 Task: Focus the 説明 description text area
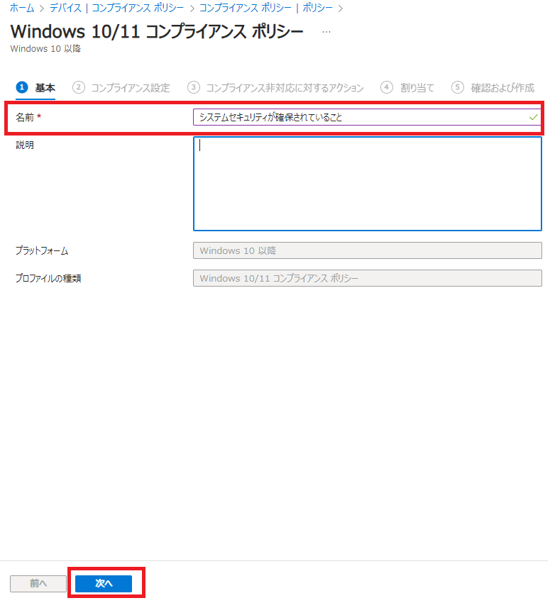pos(367,184)
